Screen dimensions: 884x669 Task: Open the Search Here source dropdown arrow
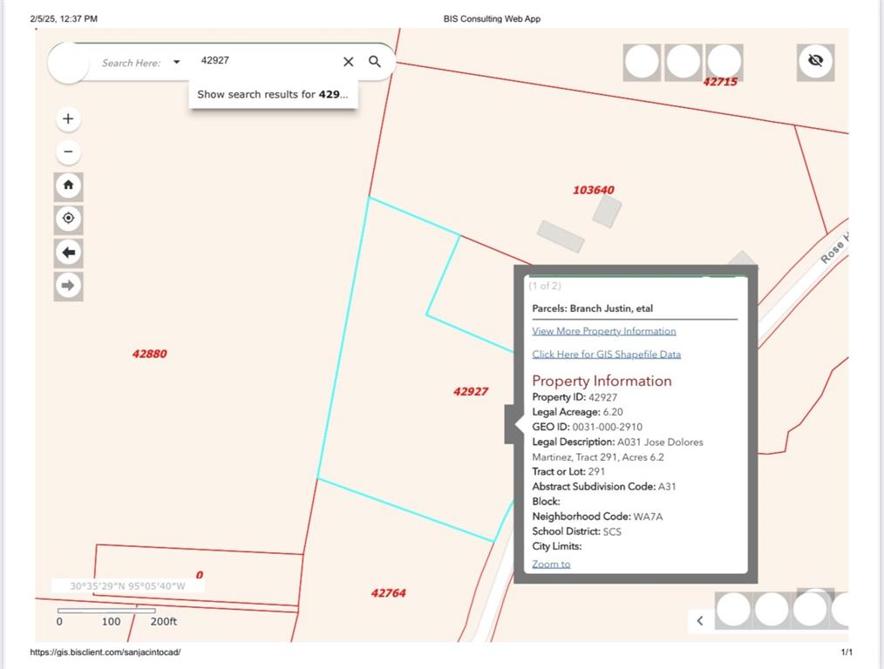(x=177, y=62)
